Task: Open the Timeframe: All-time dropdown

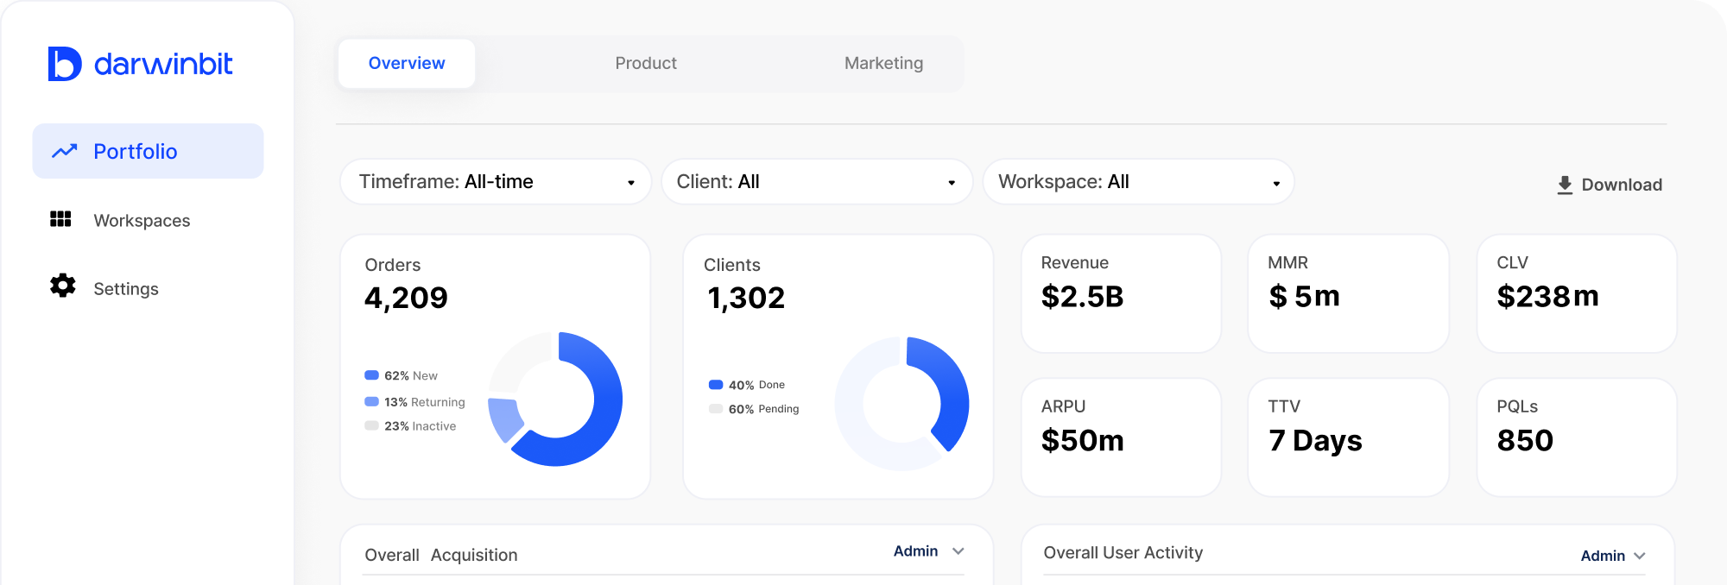Action: click(x=496, y=181)
